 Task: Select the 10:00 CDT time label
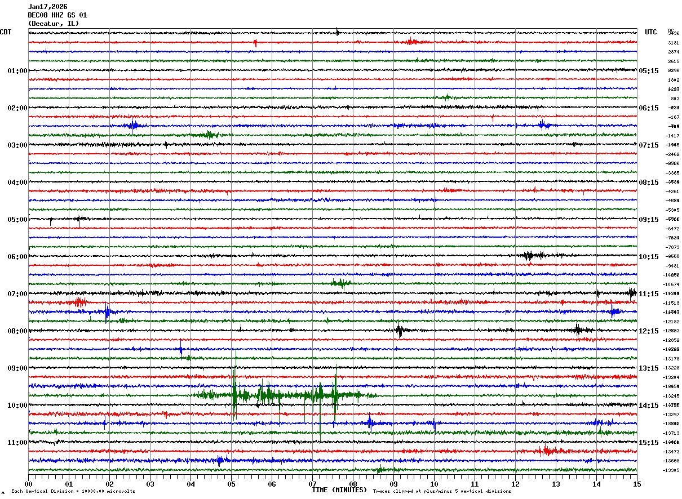tap(17, 406)
